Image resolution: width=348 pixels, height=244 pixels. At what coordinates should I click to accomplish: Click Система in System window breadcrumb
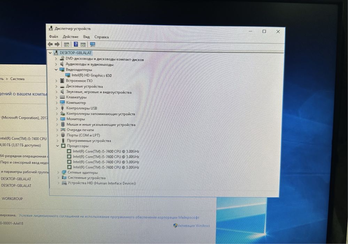[x=17, y=79]
